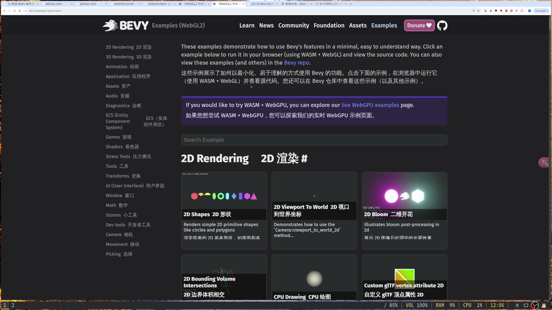Open the Assets navigation item in header

tap(358, 26)
